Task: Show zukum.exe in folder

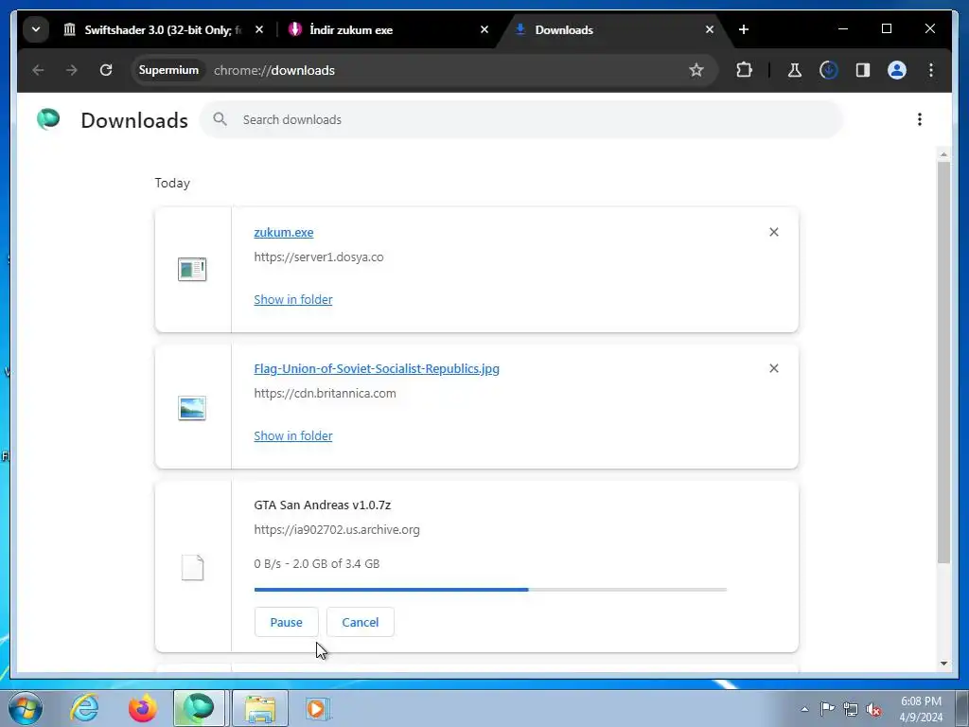Action: click(x=293, y=299)
